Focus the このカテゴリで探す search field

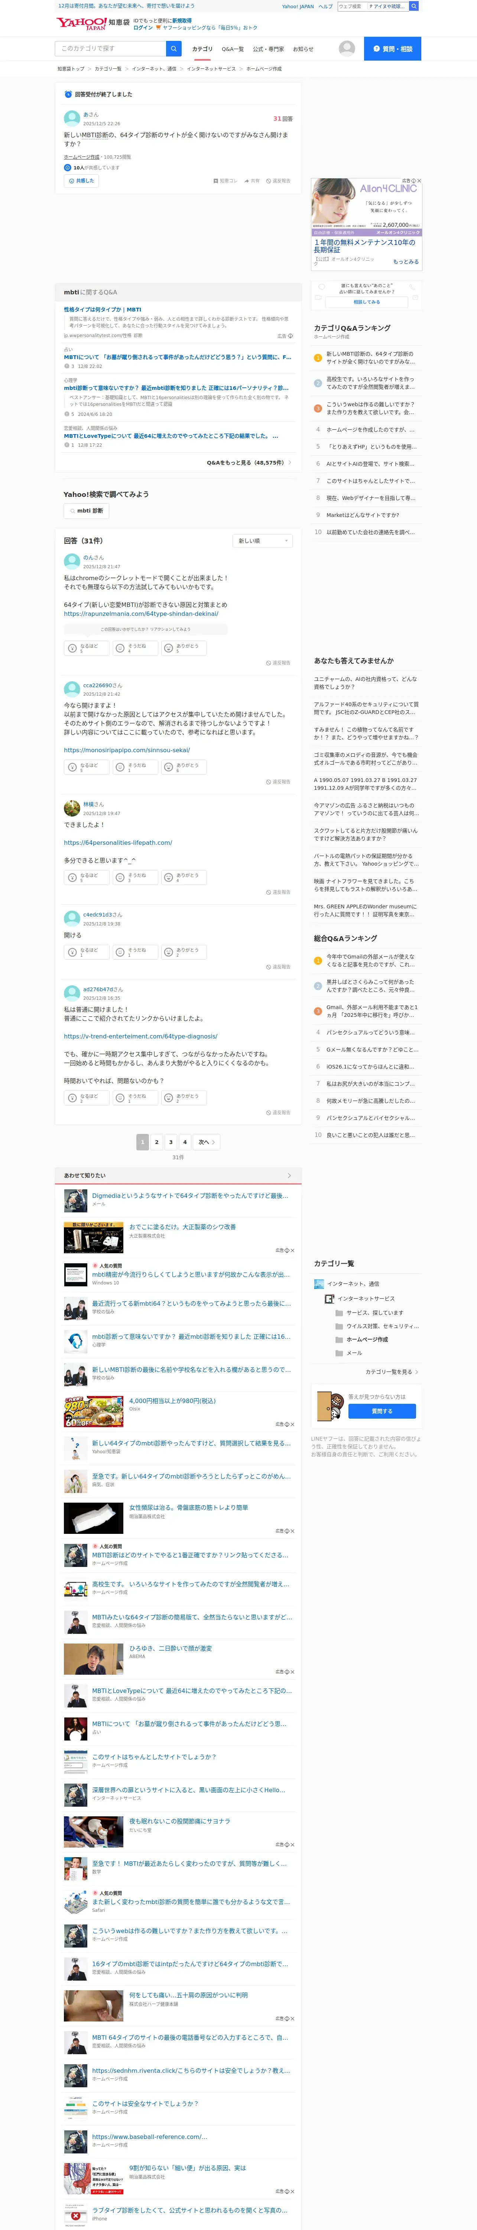point(111,48)
